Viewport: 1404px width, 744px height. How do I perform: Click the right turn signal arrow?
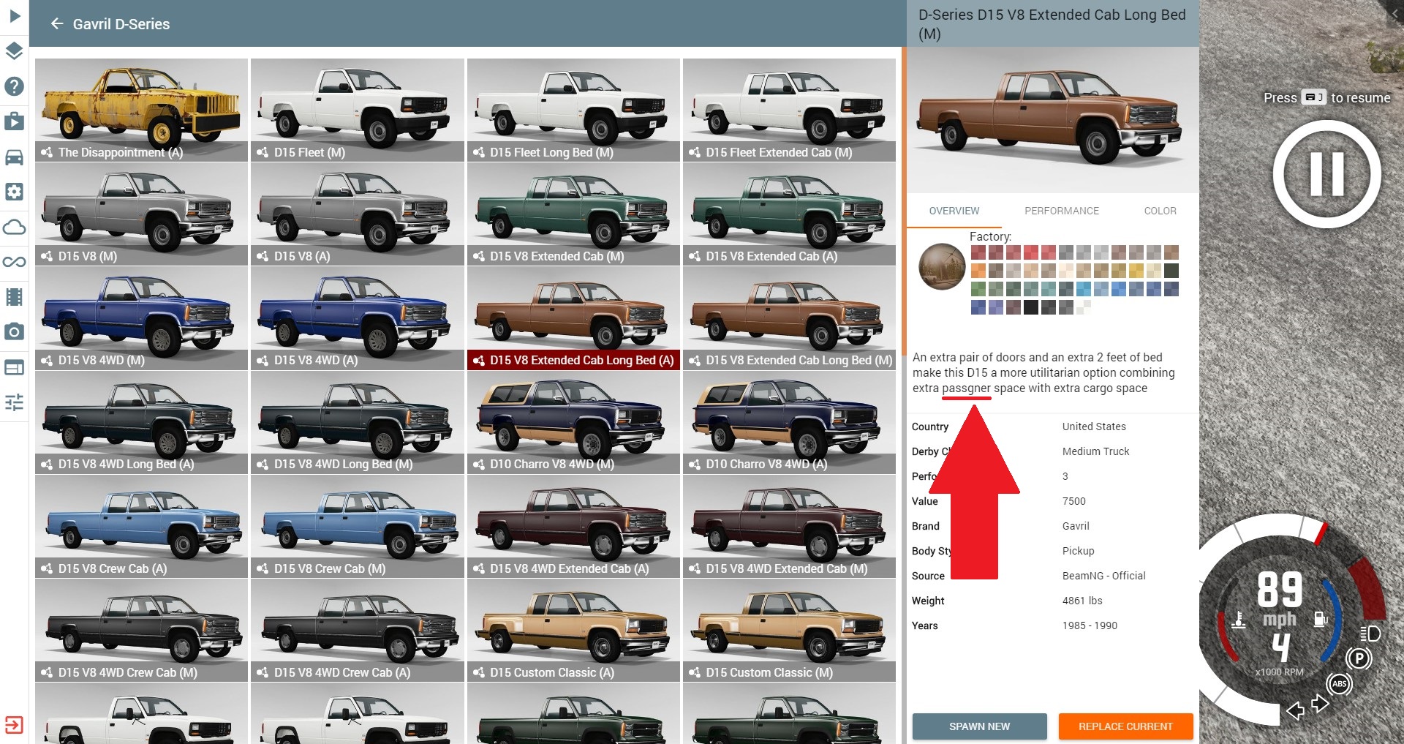[x=1320, y=703]
